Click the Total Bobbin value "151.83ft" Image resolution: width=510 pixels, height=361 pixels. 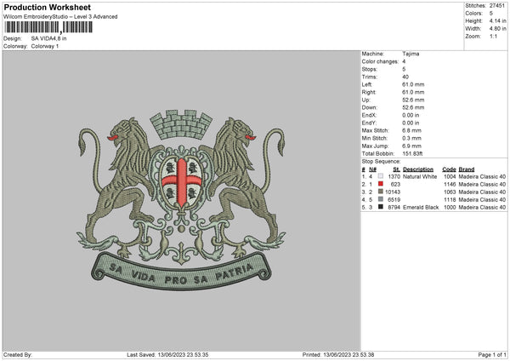tap(412, 153)
